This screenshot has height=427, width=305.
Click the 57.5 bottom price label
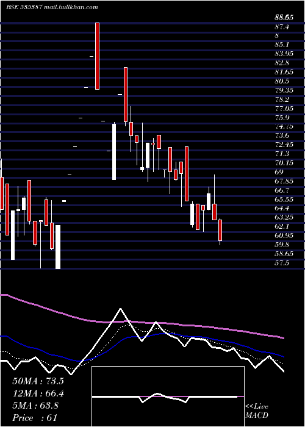tap(282, 263)
